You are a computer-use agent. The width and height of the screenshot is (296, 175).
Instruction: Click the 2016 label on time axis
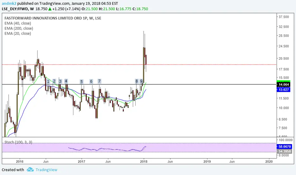pyautogui.click(x=20, y=162)
